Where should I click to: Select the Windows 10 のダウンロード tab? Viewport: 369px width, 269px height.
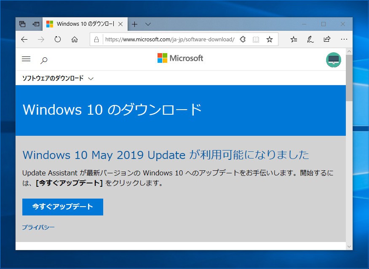pos(85,24)
